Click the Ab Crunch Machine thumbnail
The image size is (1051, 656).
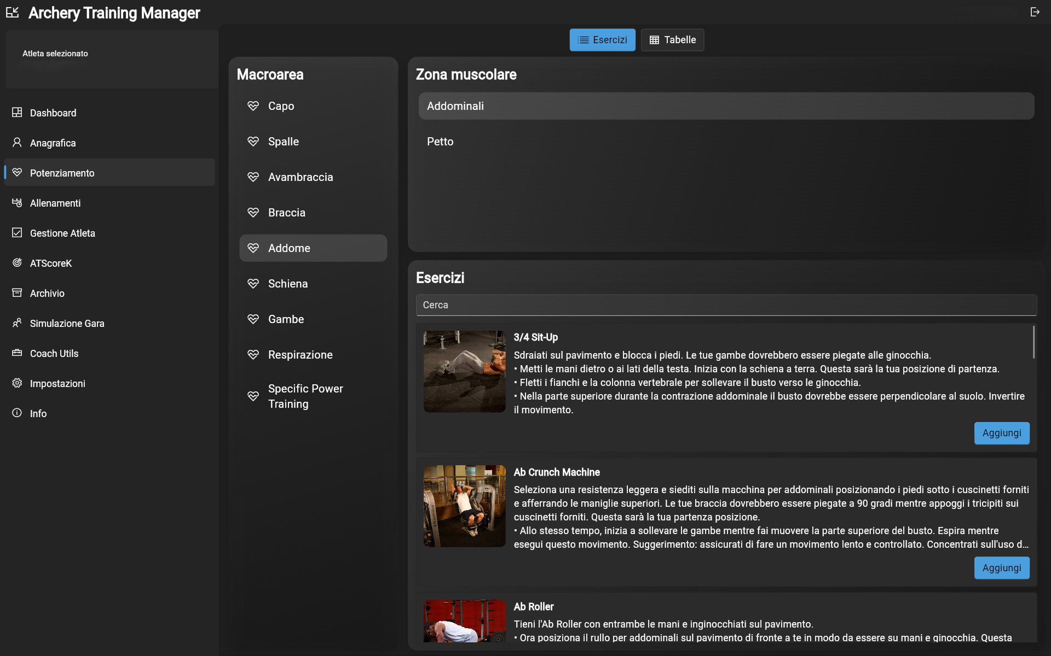[465, 506]
